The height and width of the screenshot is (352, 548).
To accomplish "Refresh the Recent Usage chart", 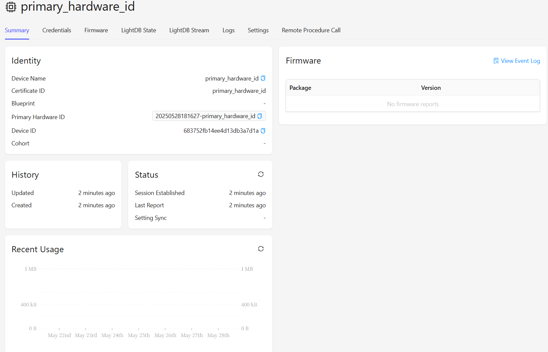I will coord(261,249).
